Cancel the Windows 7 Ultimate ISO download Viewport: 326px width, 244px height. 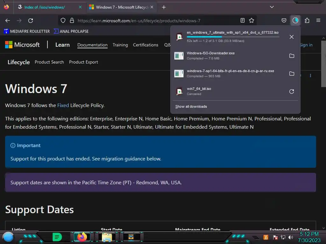[292, 37]
